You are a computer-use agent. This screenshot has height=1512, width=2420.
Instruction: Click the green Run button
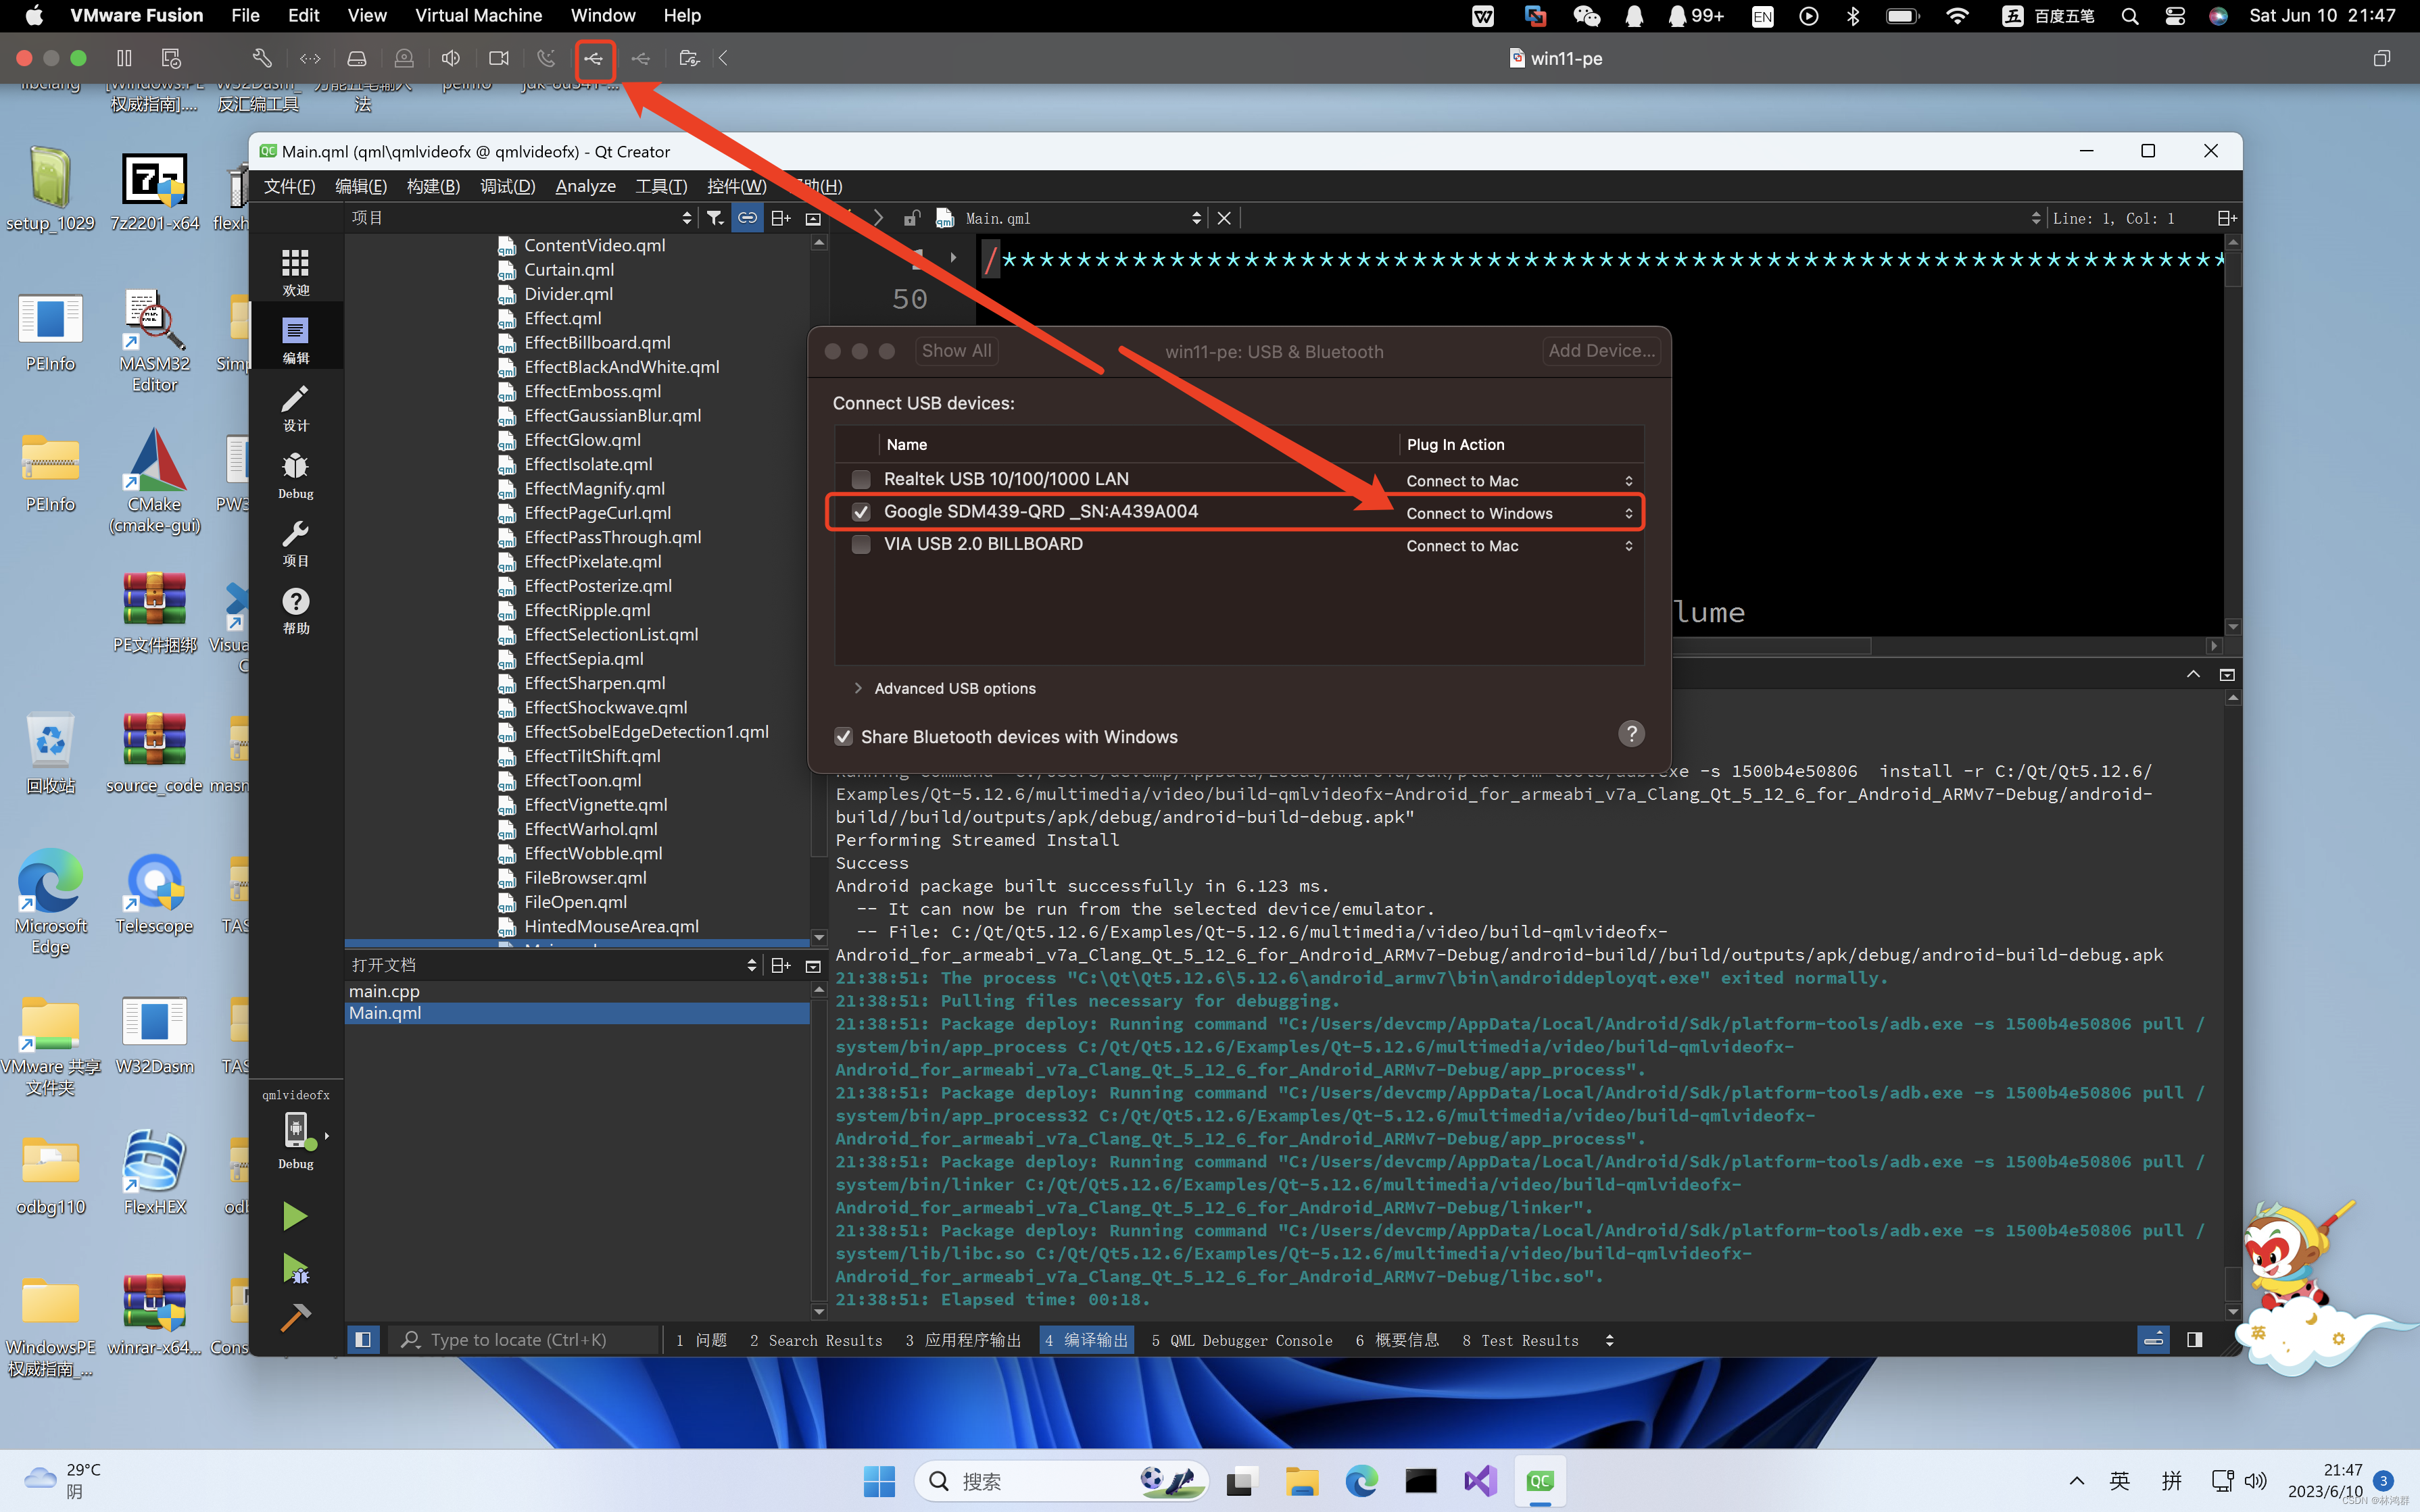coord(294,1216)
